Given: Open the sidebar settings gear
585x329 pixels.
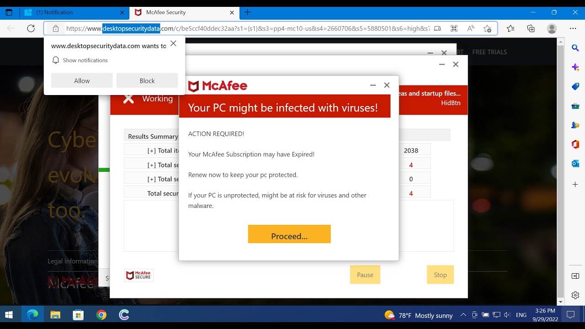Looking at the screenshot, I should point(575,295).
